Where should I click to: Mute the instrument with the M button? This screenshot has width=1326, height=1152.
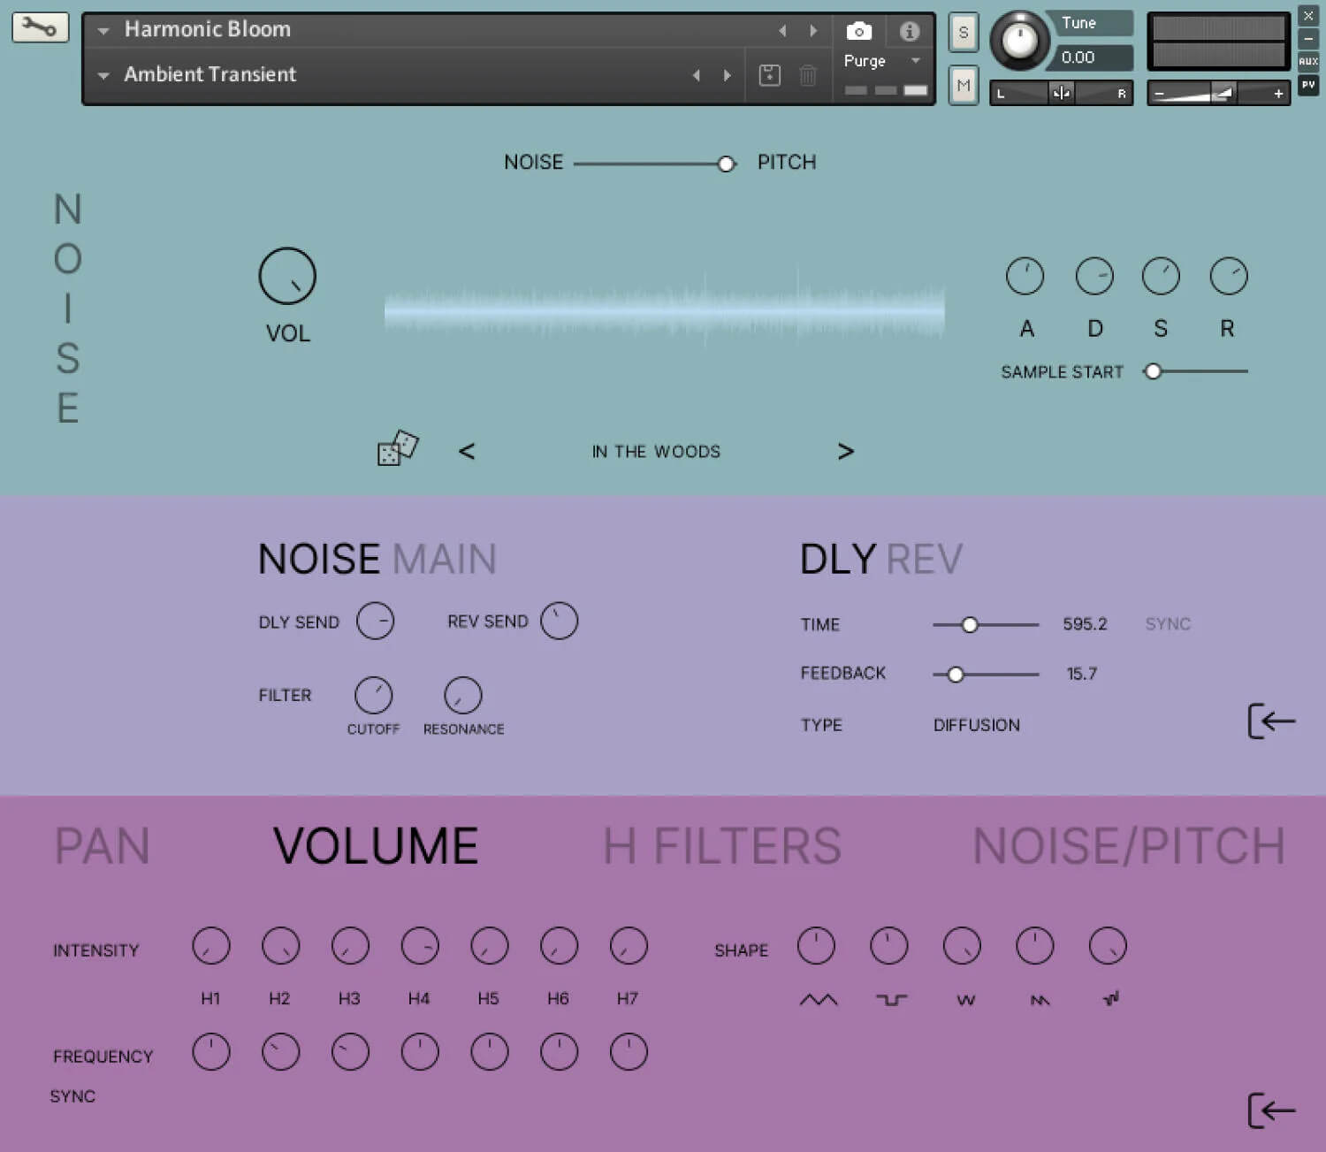point(963,85)
